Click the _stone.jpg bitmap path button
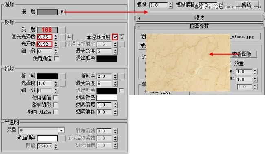Viewport: 265px width, 154px height. [x=245, y=37]
